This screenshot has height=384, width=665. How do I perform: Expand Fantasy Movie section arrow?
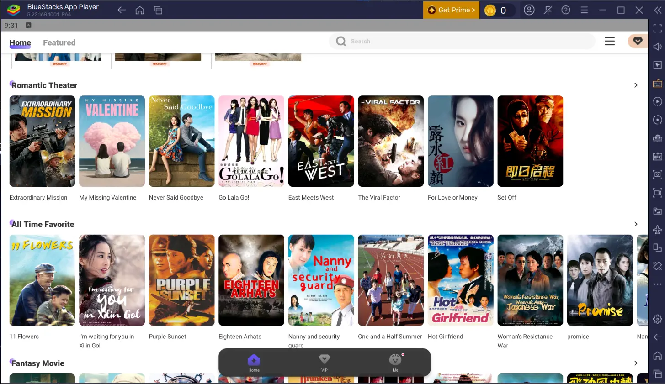636,363
